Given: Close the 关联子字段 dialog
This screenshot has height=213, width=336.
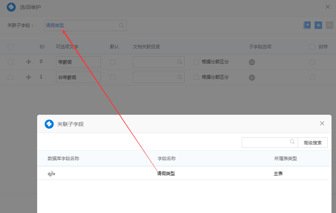Looking at the screenshot, I should [322, 123].
